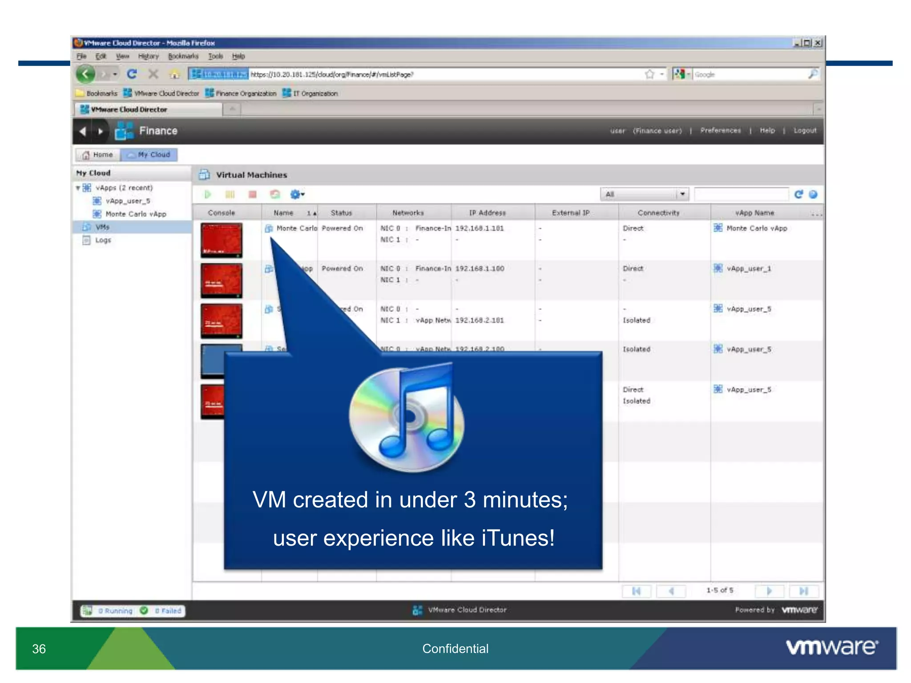Go to last page of results

click(804, 591)
